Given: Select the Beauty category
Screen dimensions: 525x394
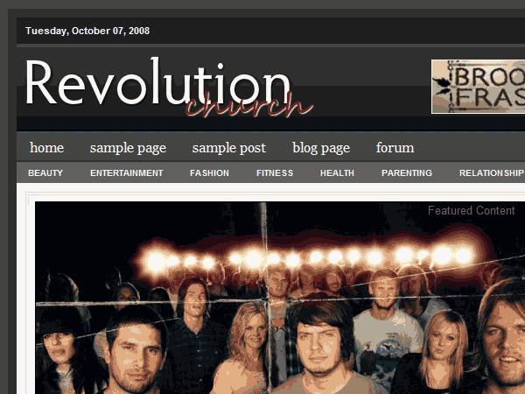Looking at the screenshot, I should click(45, 172).
